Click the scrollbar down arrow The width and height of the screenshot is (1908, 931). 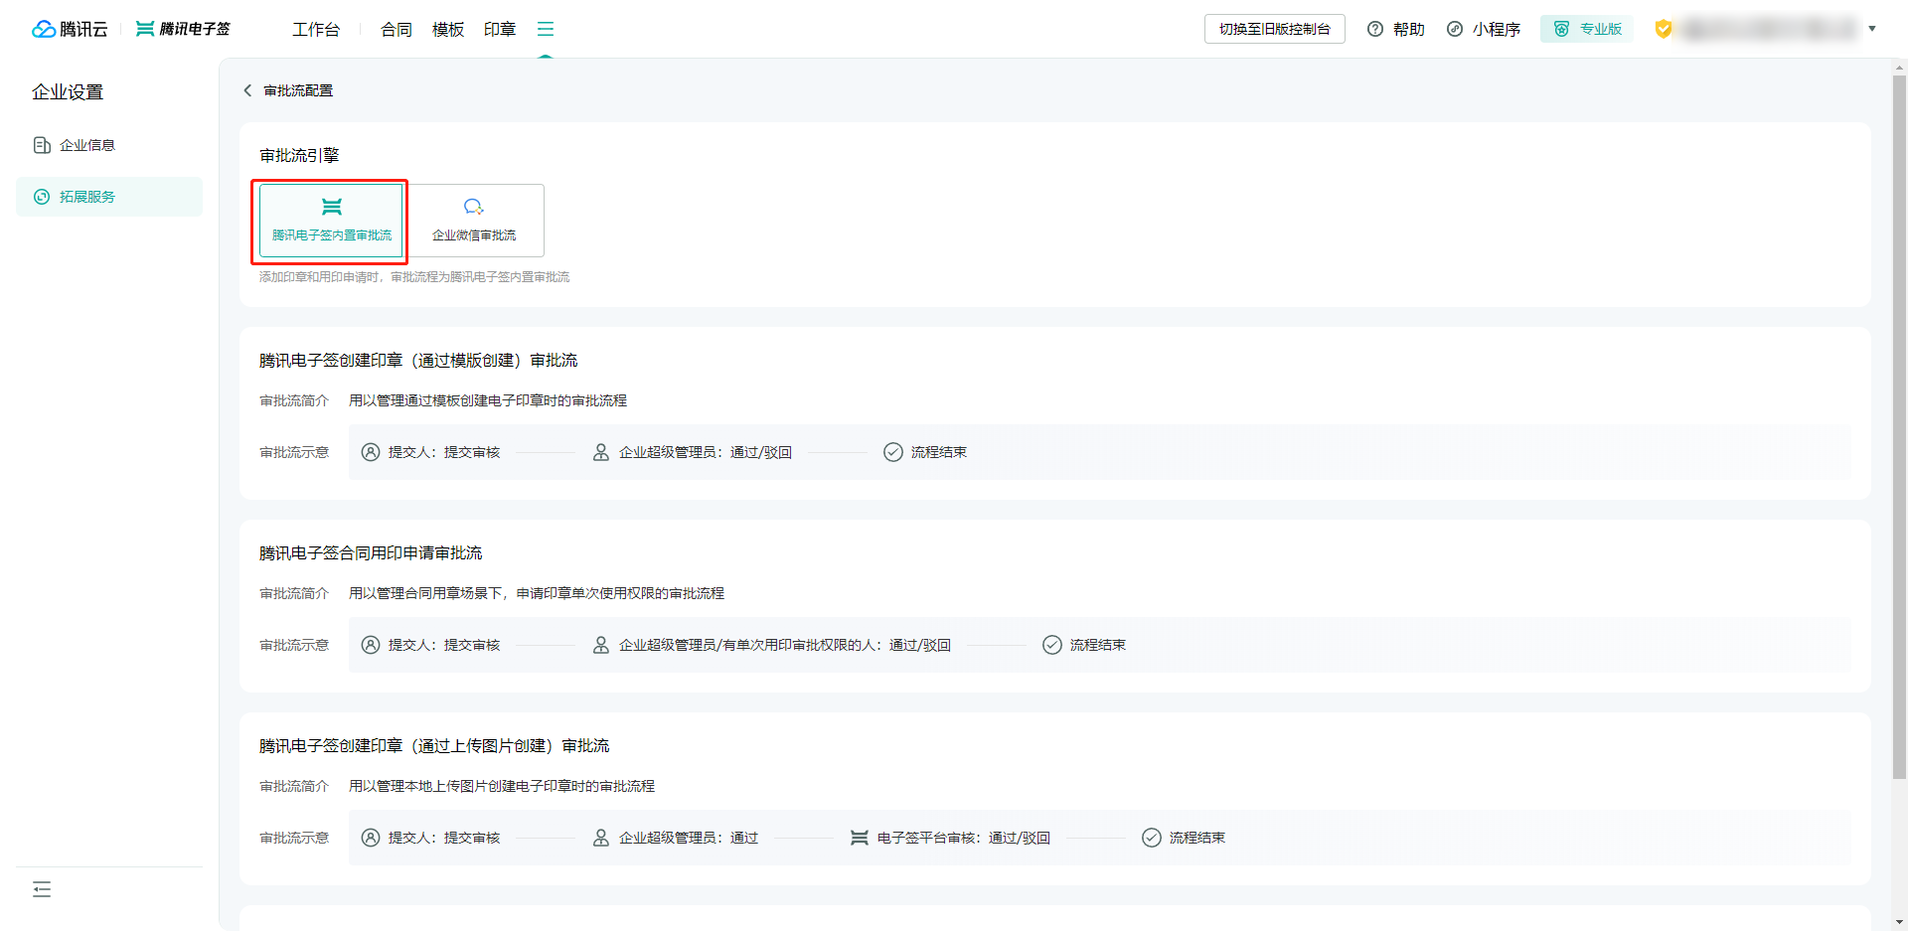point(1899,921)
